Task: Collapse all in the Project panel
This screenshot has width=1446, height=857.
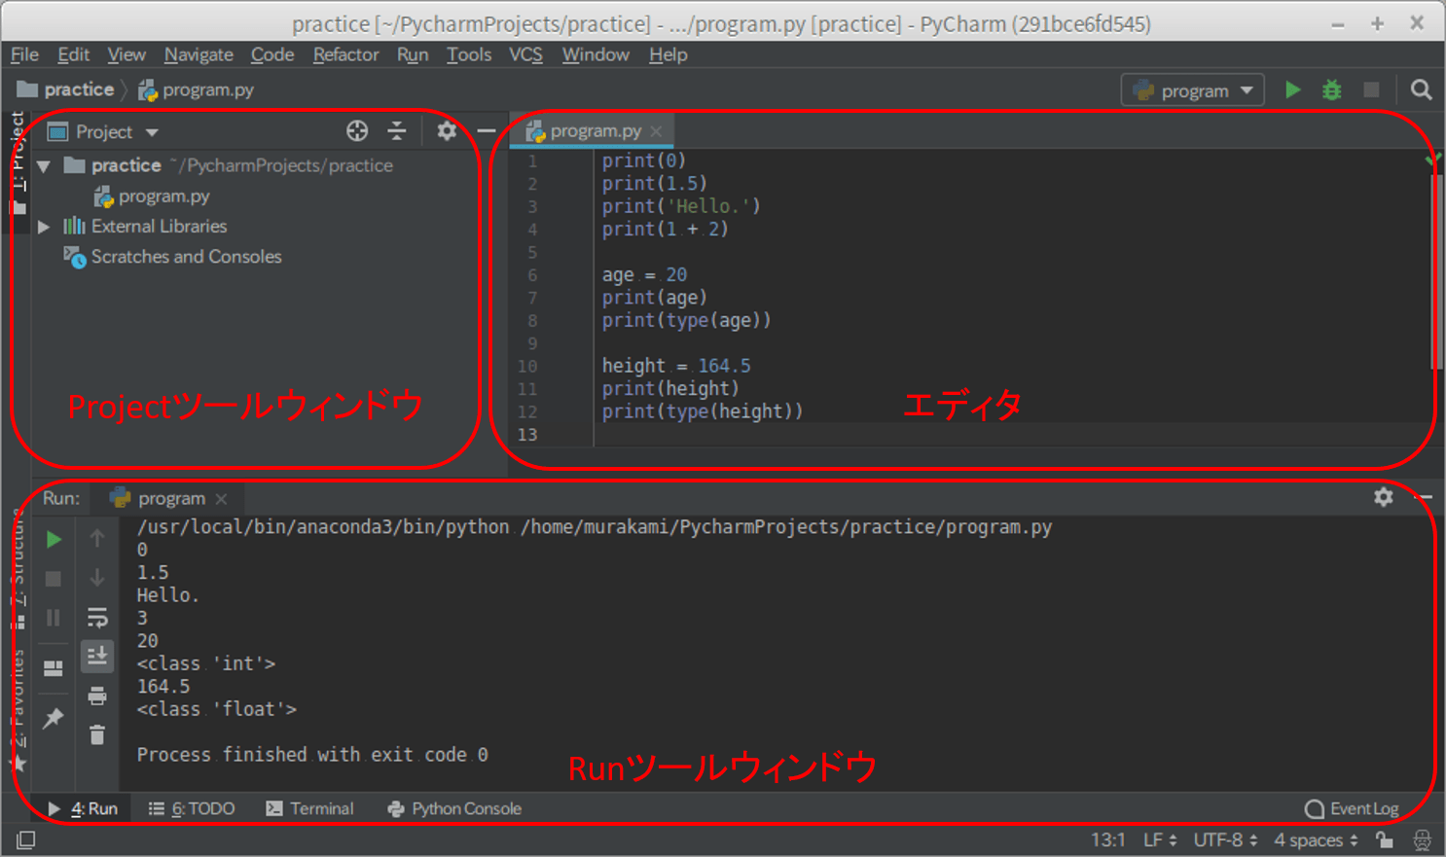Action: tap(397, 130)
